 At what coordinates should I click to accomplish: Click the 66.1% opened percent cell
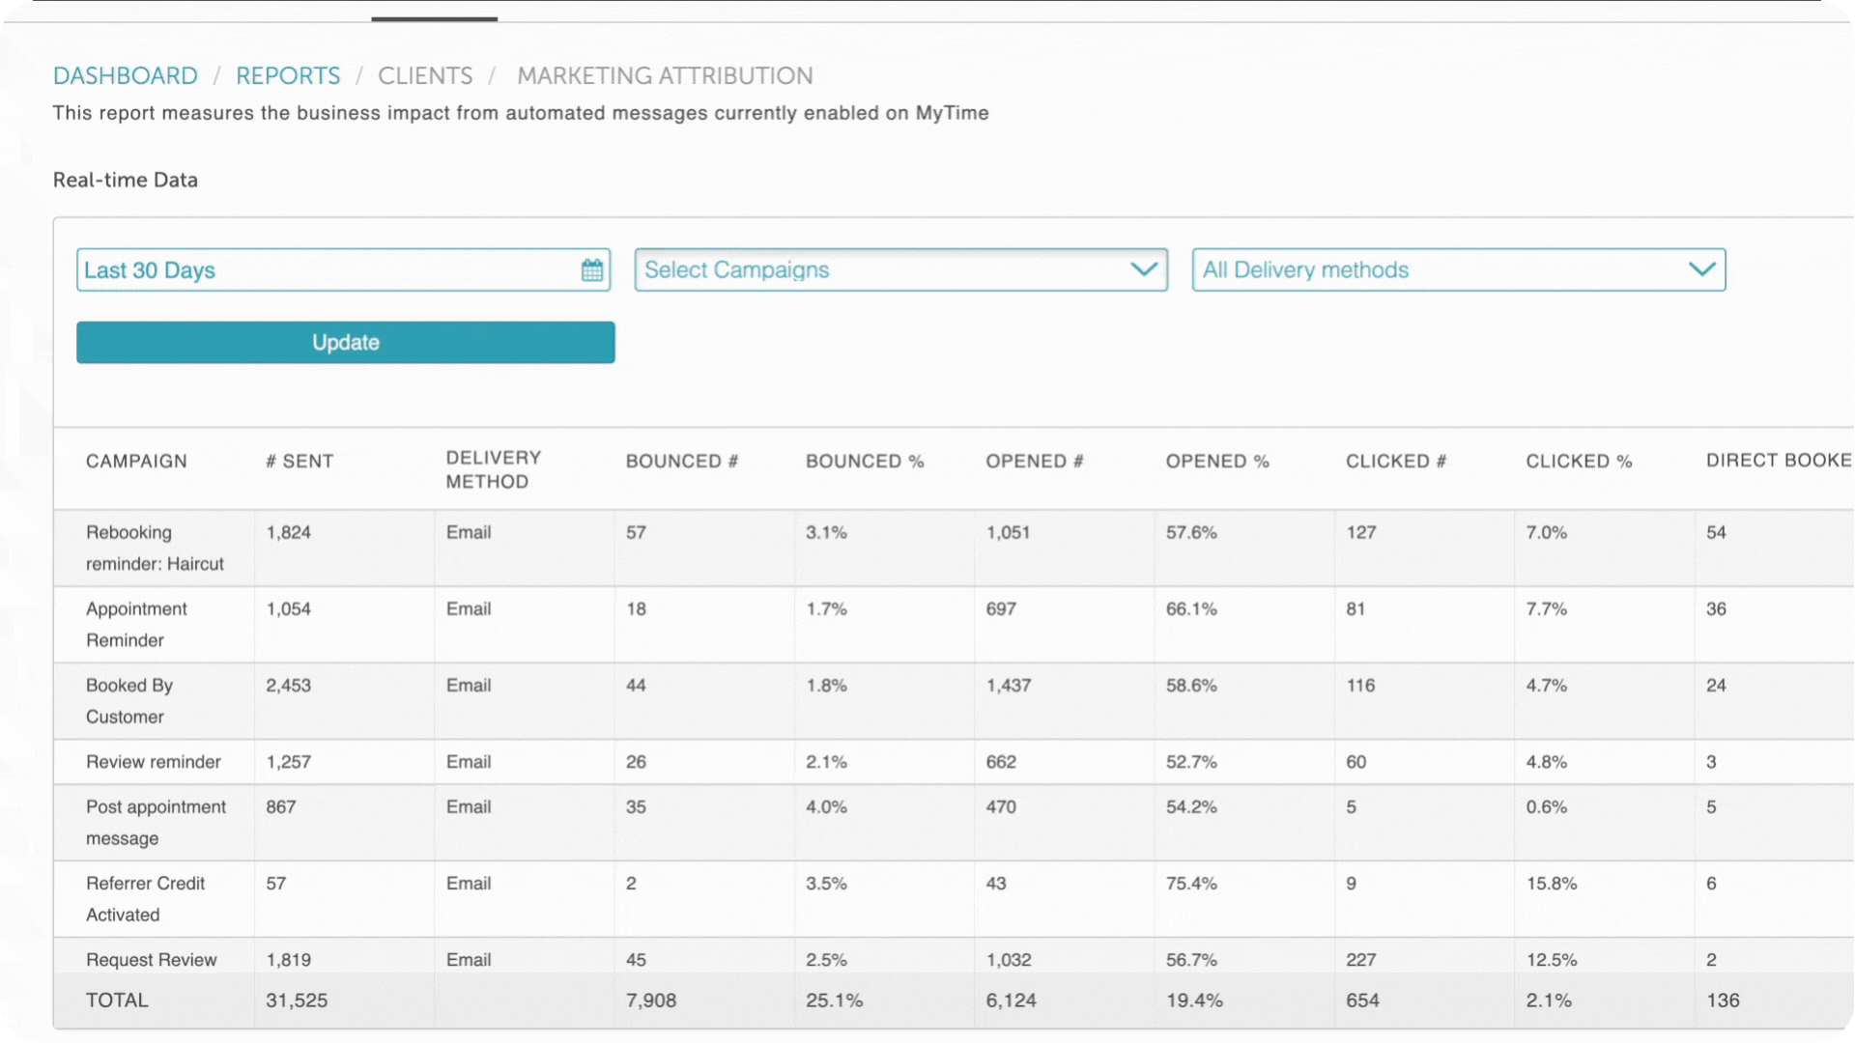[1191, 609]
